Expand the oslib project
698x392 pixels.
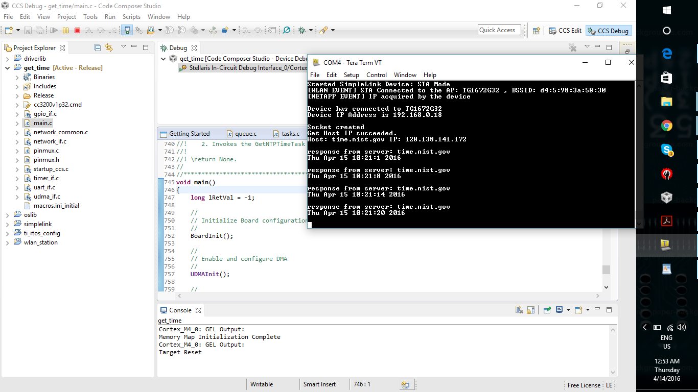8,215
